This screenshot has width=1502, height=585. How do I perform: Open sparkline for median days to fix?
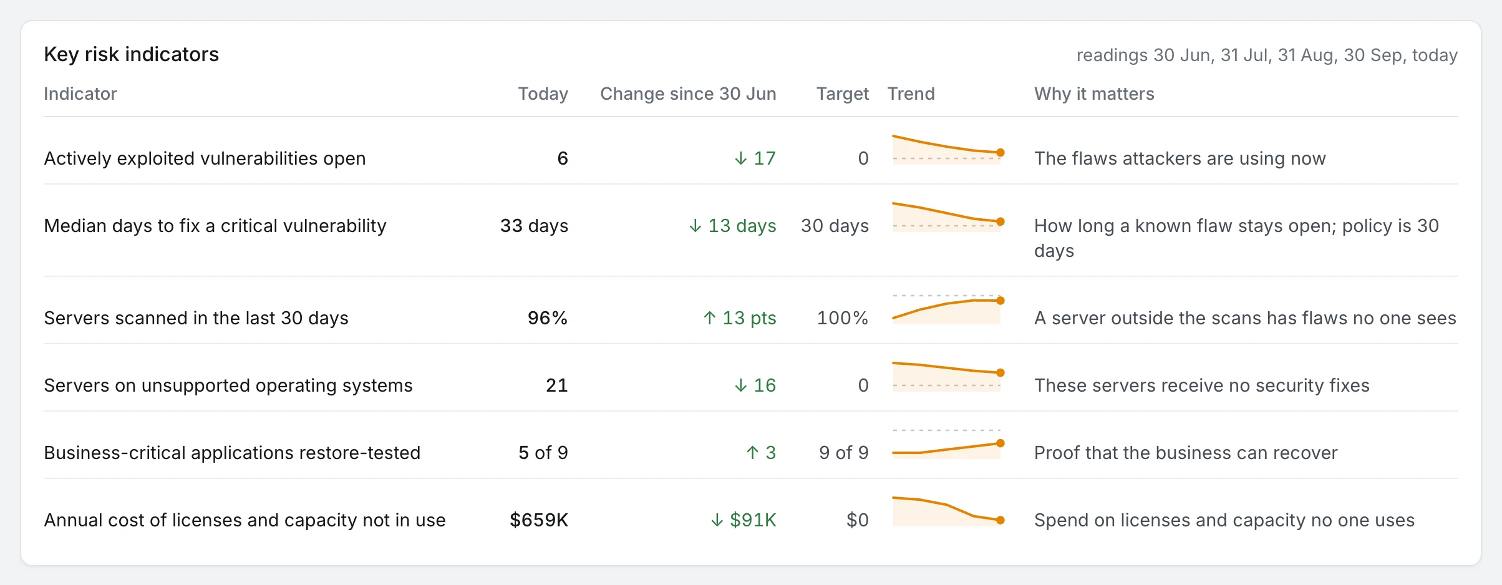(x=947, y=218)
